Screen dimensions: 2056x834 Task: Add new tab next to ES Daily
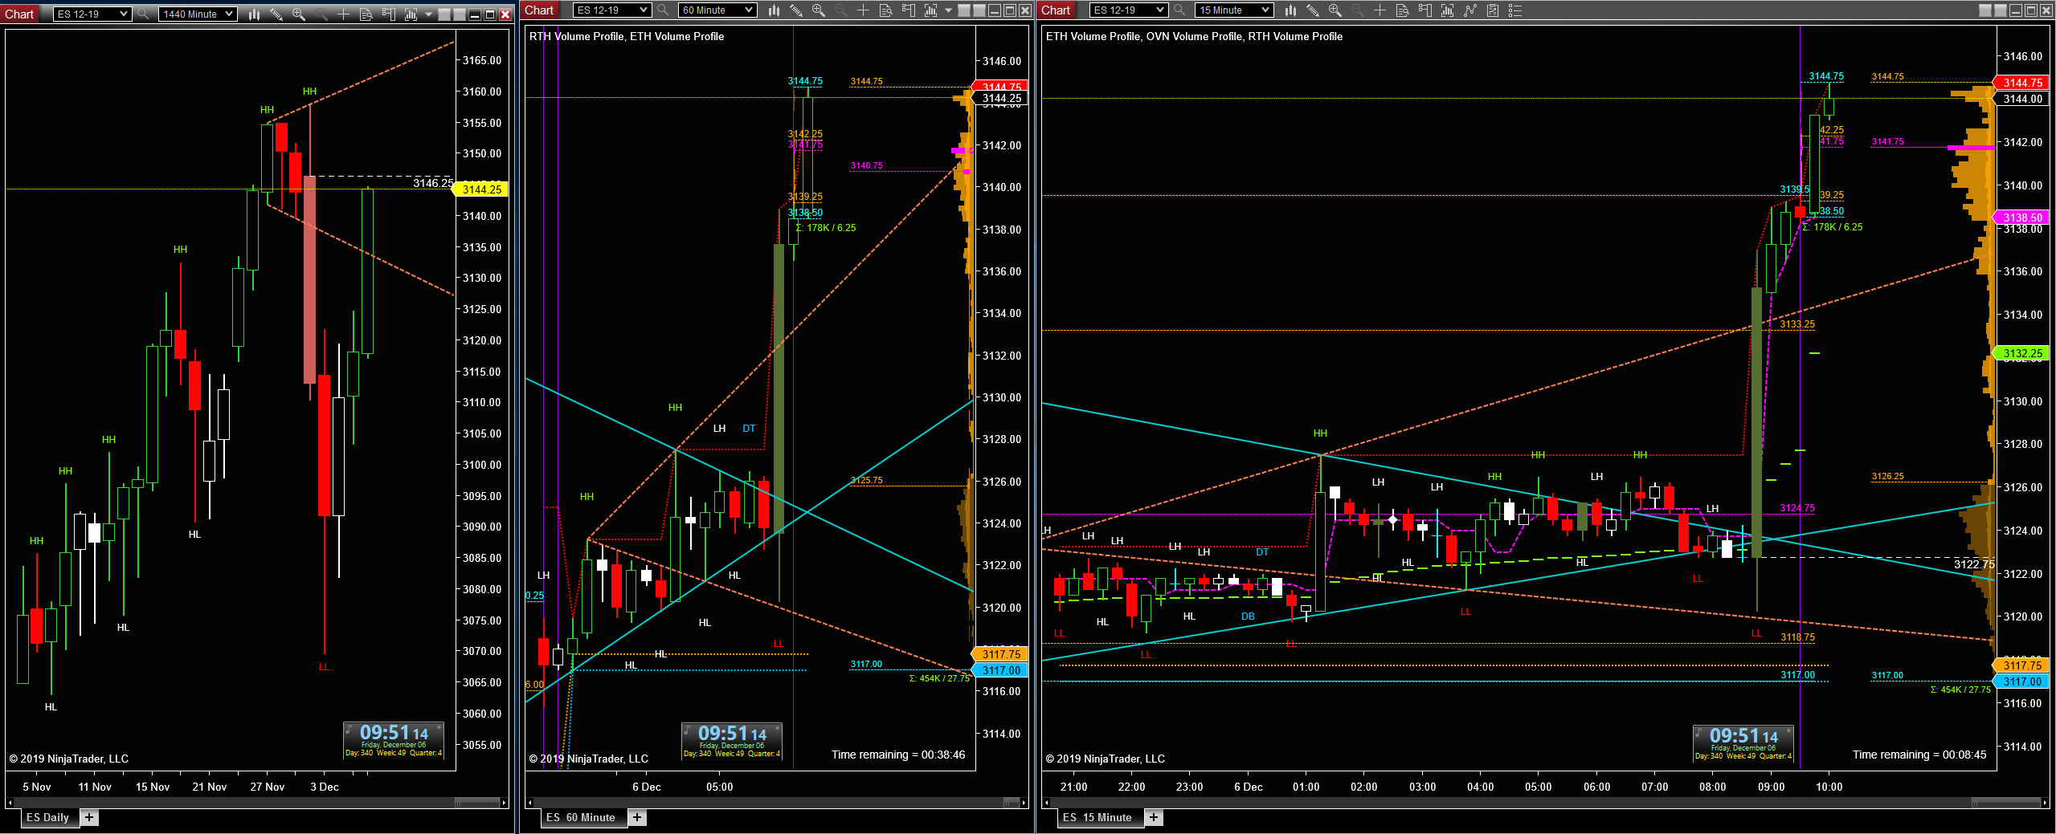(x=89, y=817)
